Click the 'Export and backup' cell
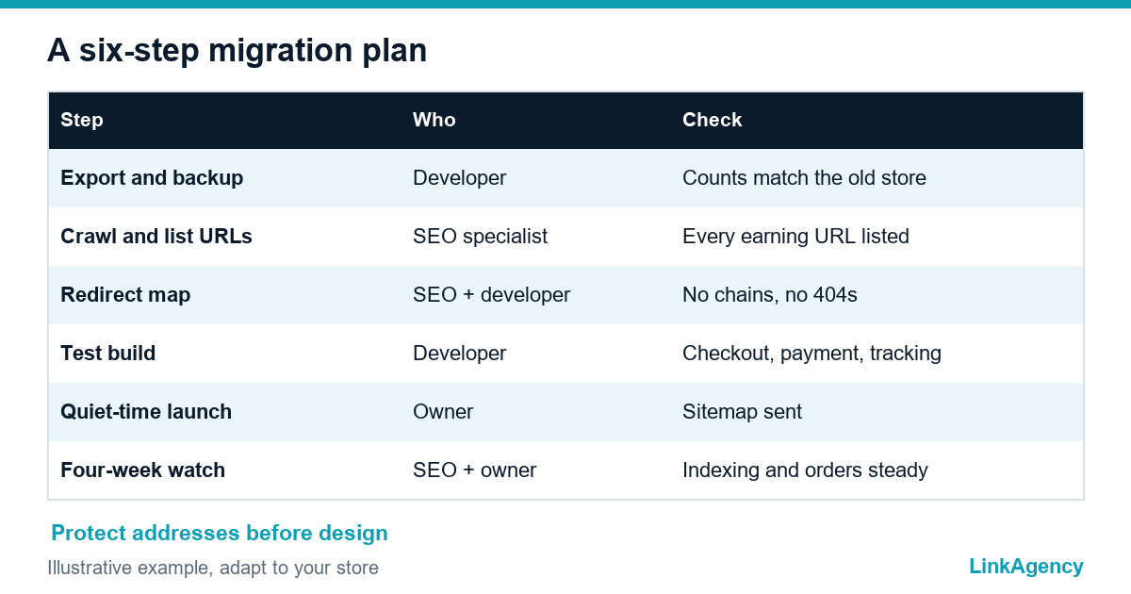Image resolution: width=1131 pixels, height=594 pixels. coord(152,177)
